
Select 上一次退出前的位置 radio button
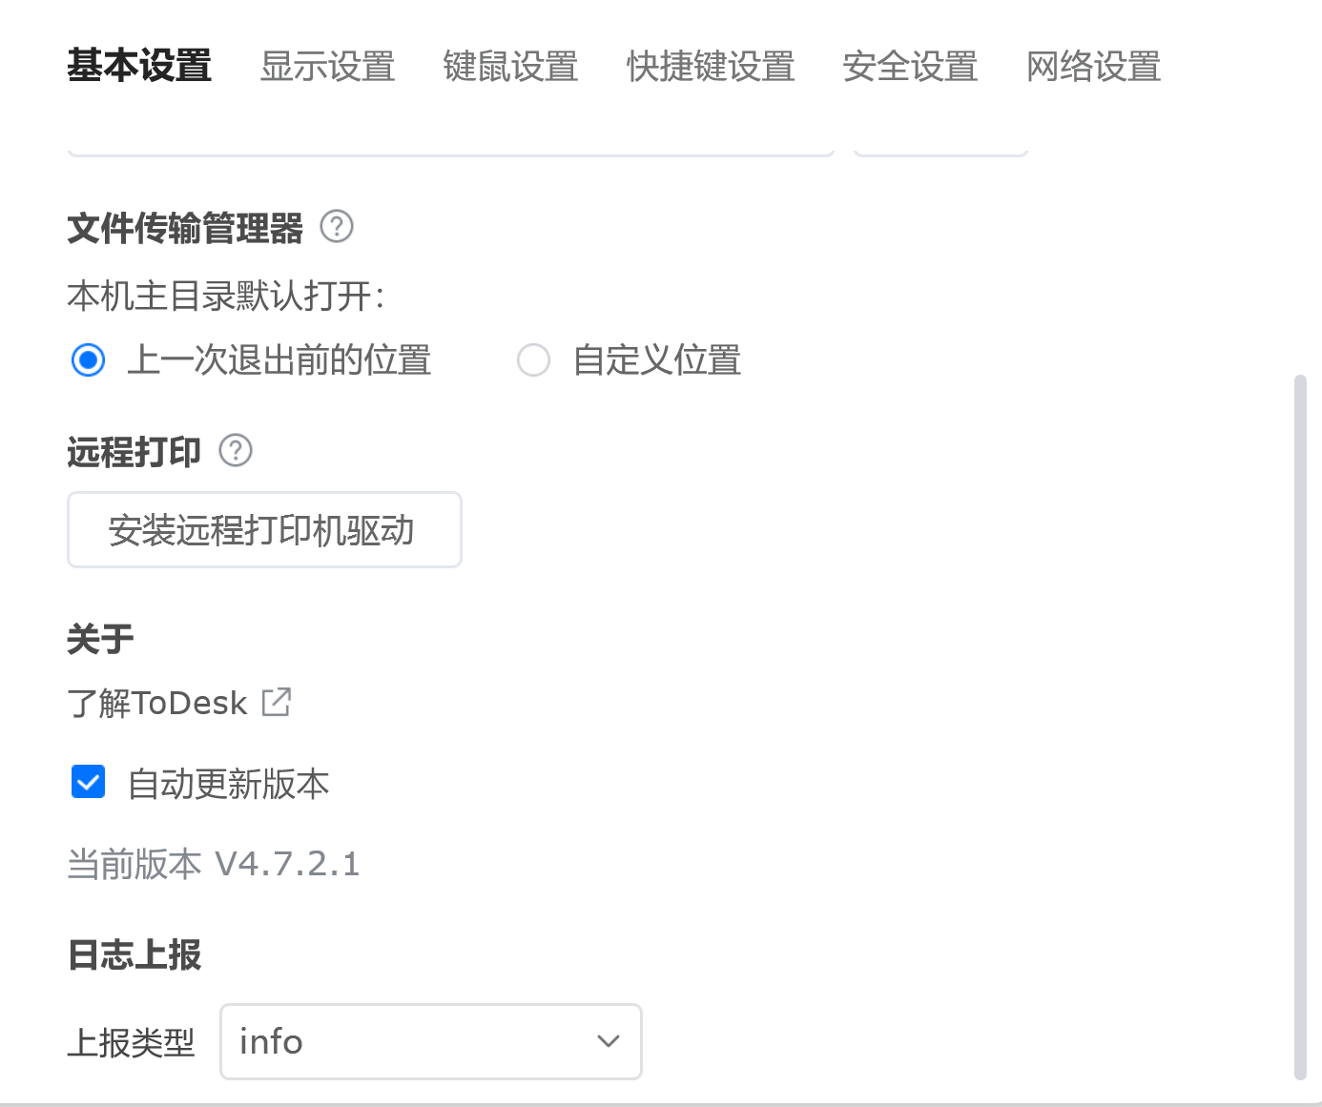pyautogui.click(x=89, y=360)
